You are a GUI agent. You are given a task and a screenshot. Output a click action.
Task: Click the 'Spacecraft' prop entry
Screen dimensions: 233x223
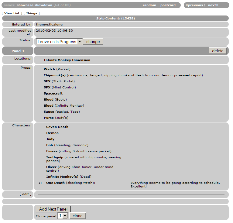[x=53, y=94]
